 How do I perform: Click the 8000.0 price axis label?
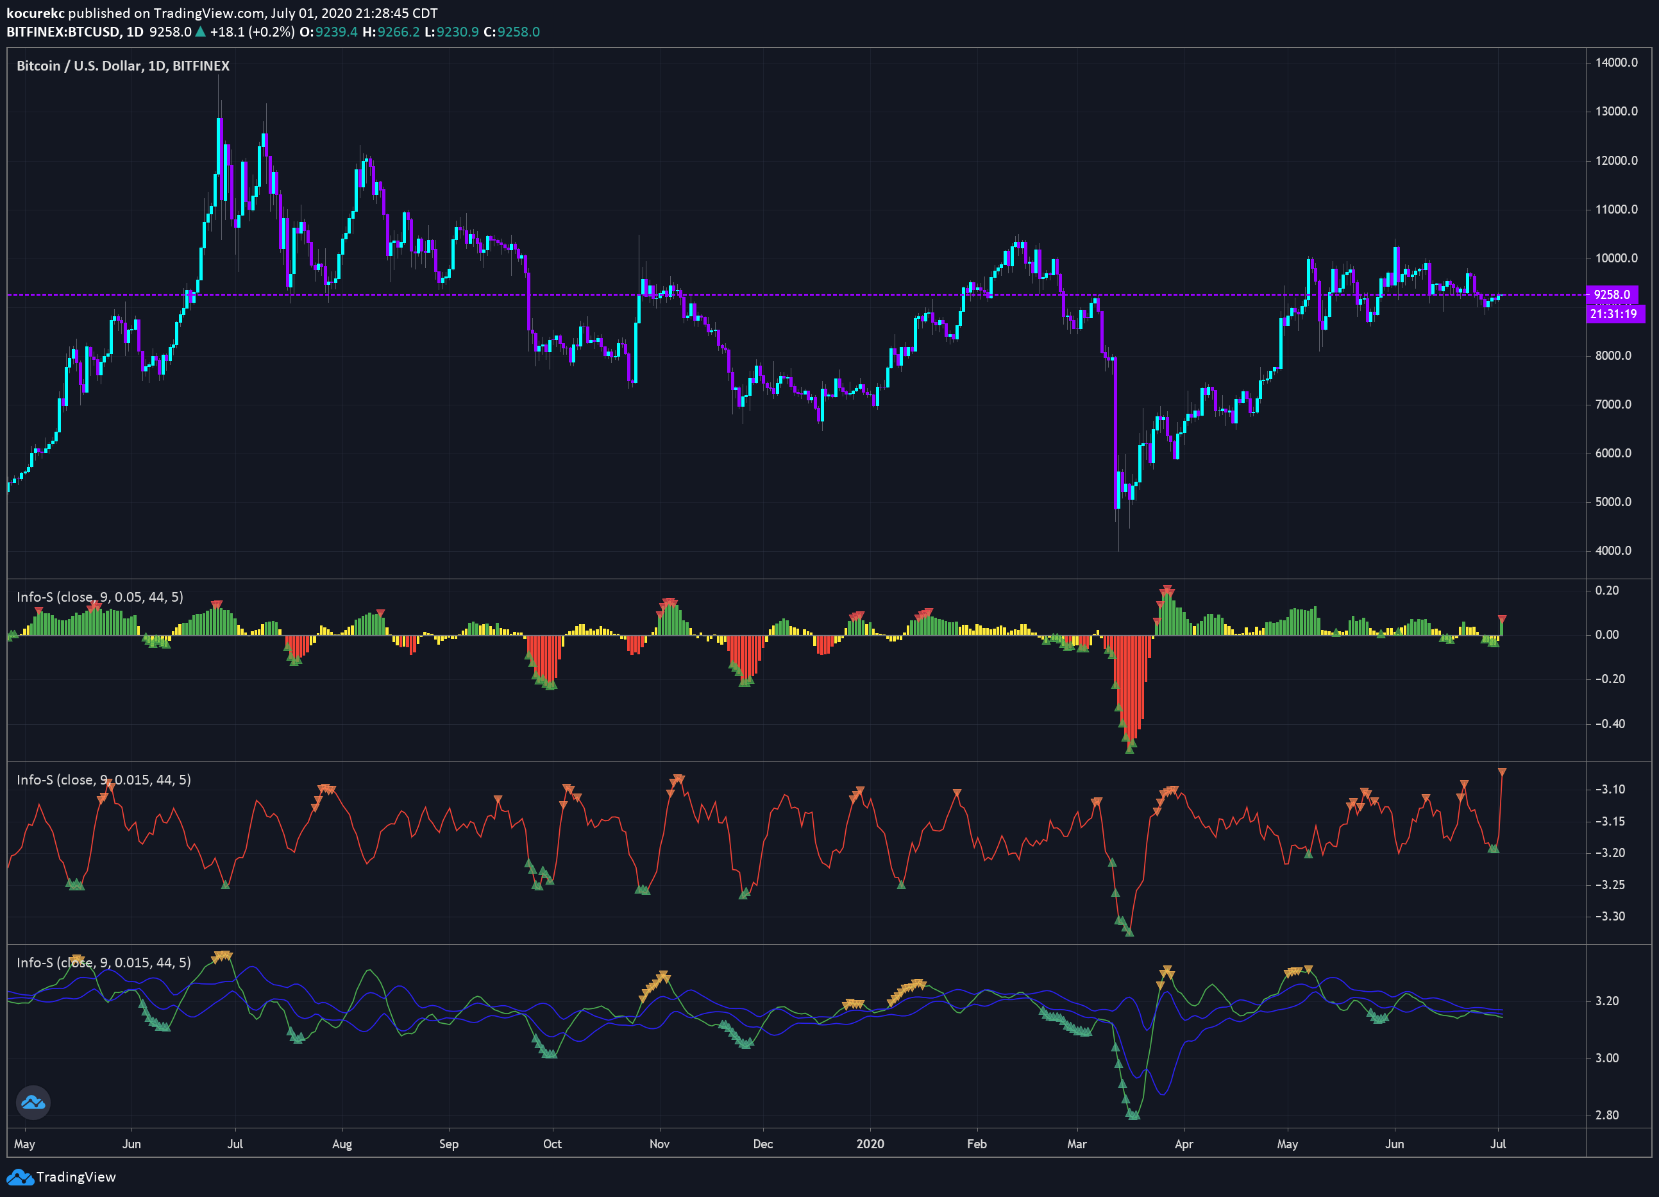1613,355
